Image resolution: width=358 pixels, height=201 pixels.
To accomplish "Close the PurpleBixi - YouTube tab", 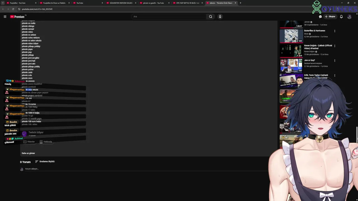I will click(x=36, y=3).
